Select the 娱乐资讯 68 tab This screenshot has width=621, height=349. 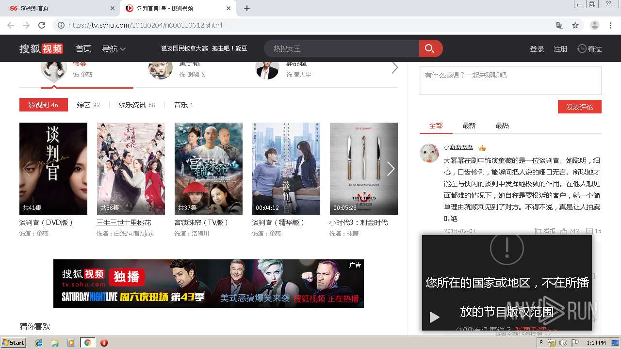[137, 105]
